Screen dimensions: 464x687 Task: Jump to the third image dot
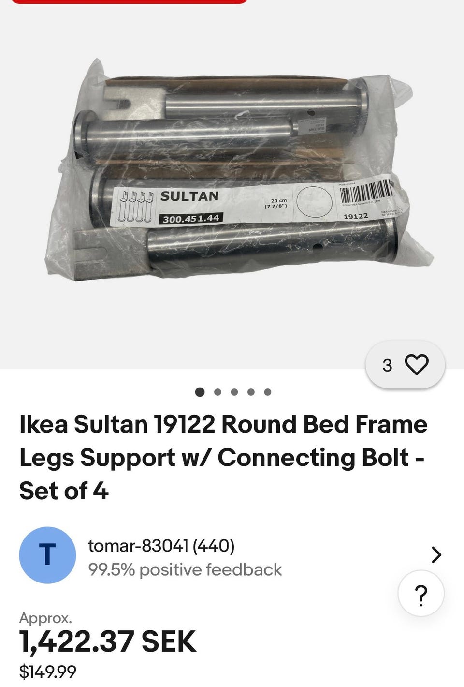point(234,392)
